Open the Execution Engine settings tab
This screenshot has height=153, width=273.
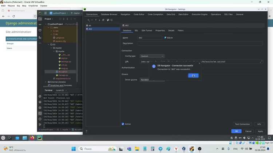[199, 15]
